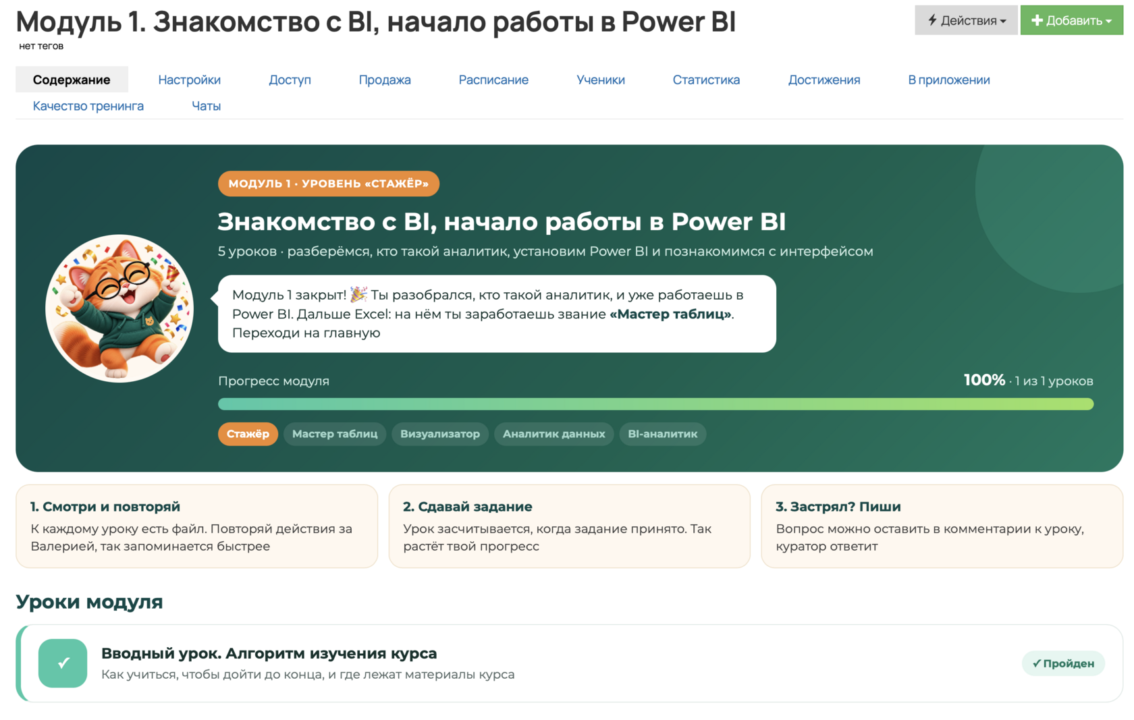Click the нет тегов label

coord(41,46)
